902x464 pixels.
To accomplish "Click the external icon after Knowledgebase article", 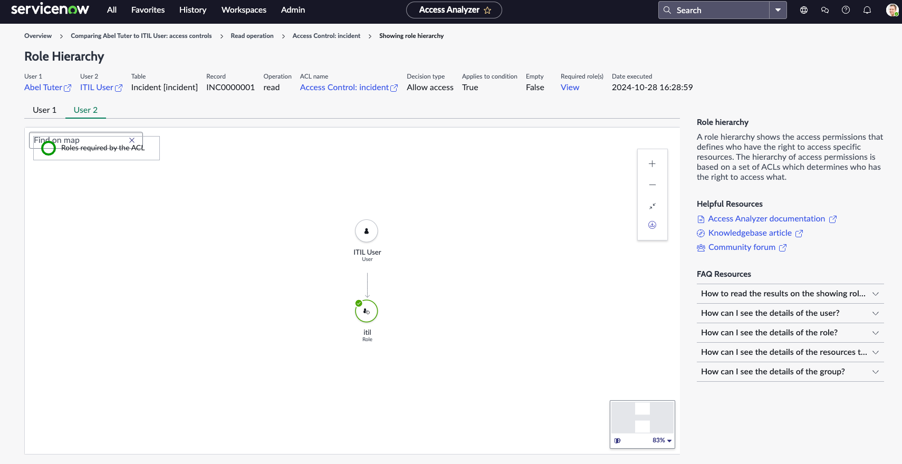I will point(799,234).
